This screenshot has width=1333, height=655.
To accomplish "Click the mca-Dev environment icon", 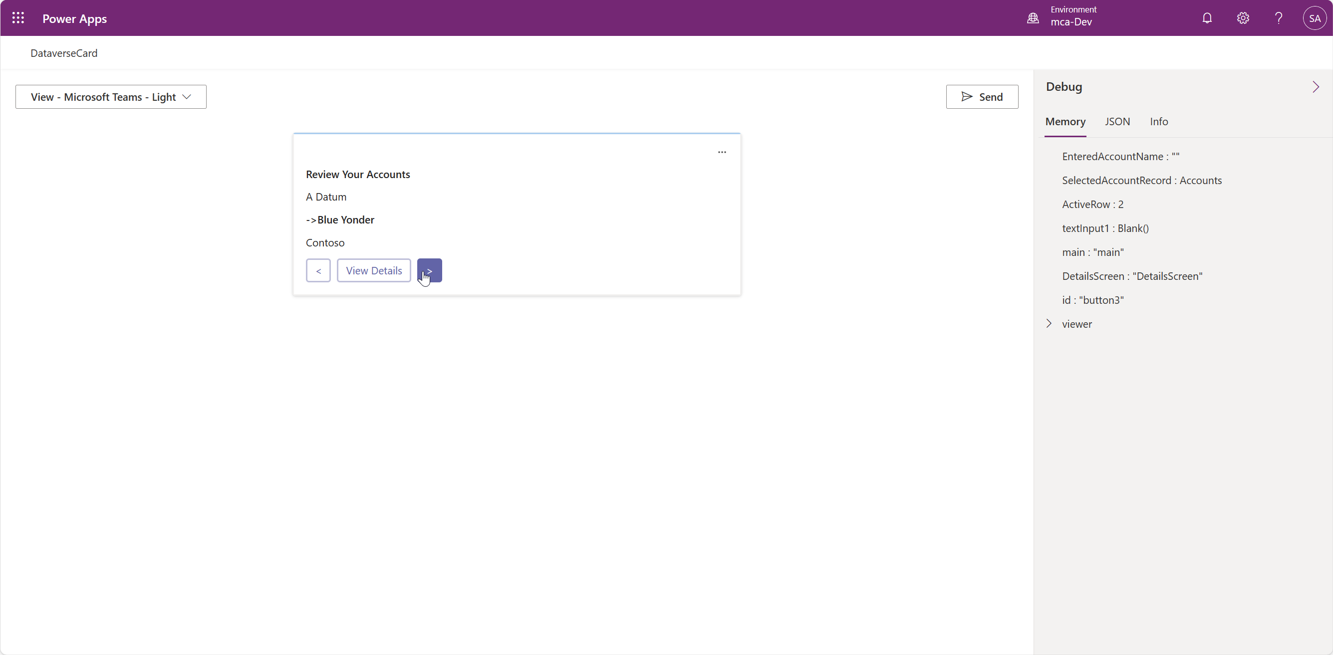I will (1033, 17).
